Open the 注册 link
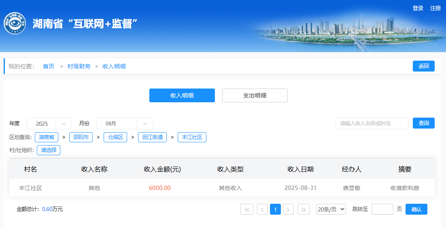 (435, 8)
